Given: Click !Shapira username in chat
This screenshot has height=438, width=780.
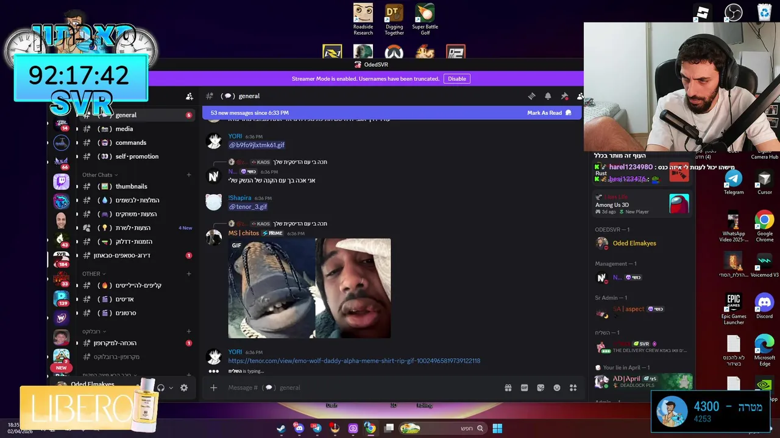Looking at the screenshot, I should (x=239, y=198).
